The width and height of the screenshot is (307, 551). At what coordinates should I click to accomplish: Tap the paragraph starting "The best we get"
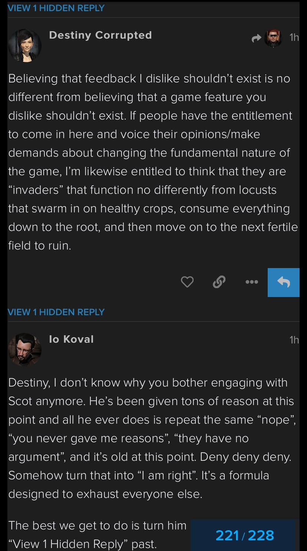[97, 535]
